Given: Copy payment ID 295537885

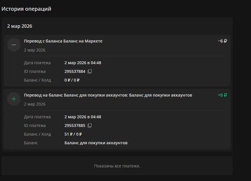Looking at the screenshot, I should pos(90,125).
